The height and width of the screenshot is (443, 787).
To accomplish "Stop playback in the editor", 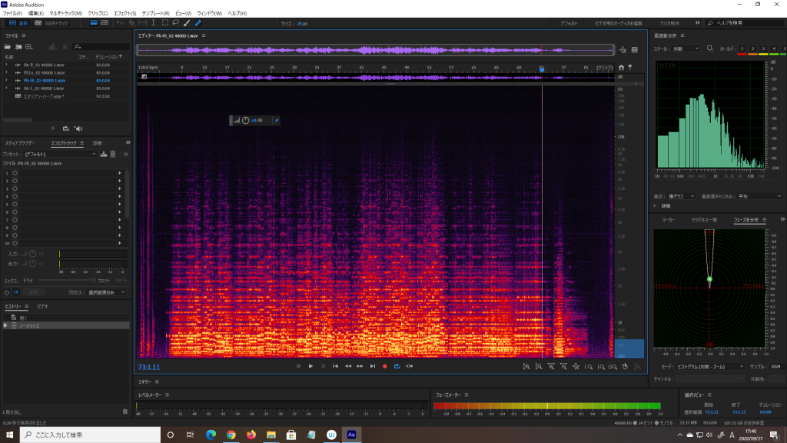I will (299, 366).
